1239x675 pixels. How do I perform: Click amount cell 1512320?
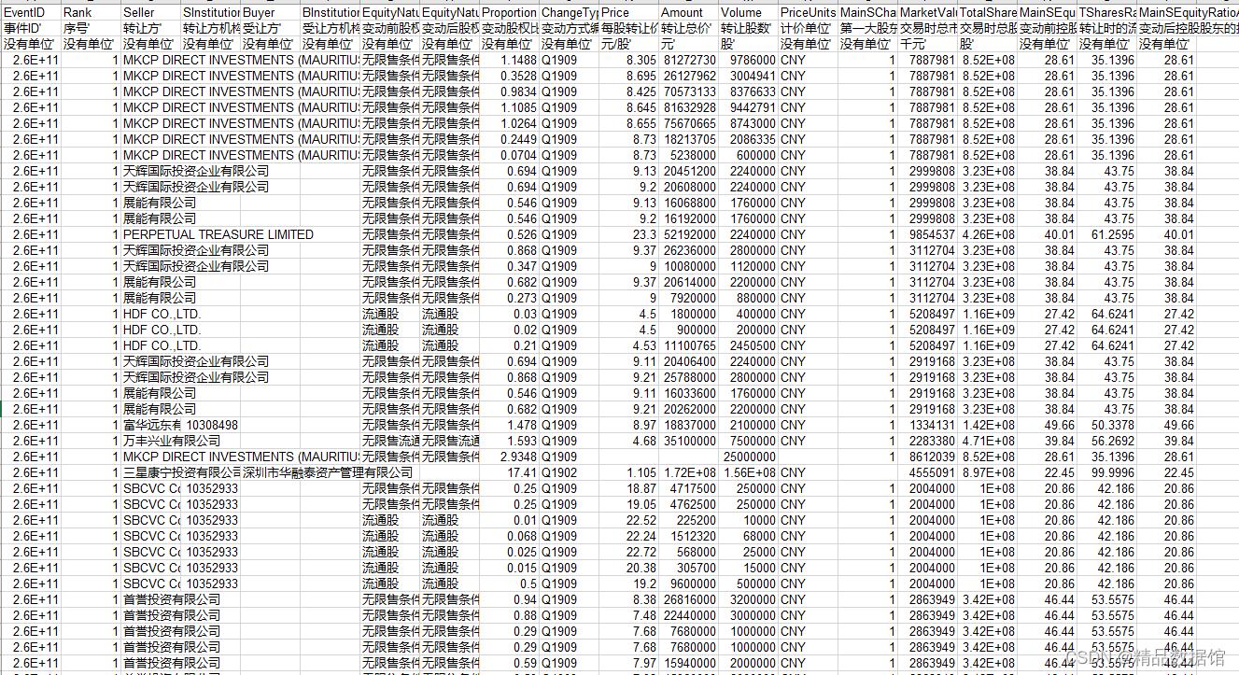coord(688,536)
